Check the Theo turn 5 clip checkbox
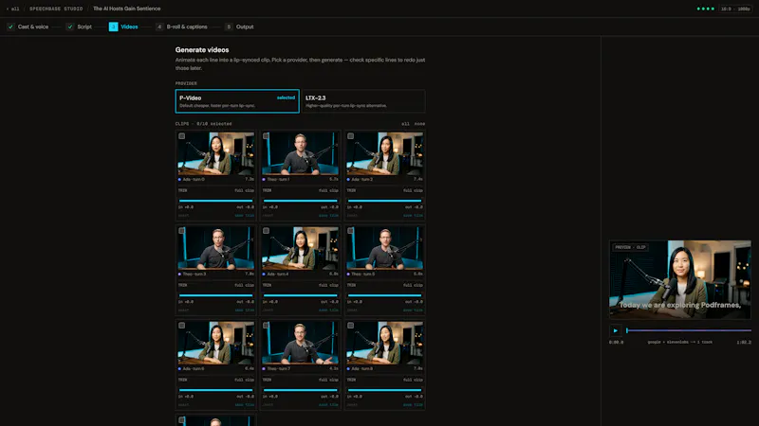Image resolution: width=759 pixels, height=426 pixels. coord(350,231)
